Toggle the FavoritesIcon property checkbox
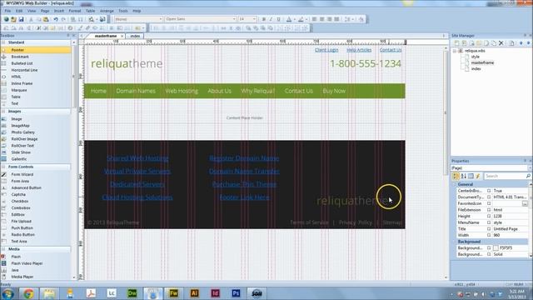533x300 pixels. click(x=489, y=203)
